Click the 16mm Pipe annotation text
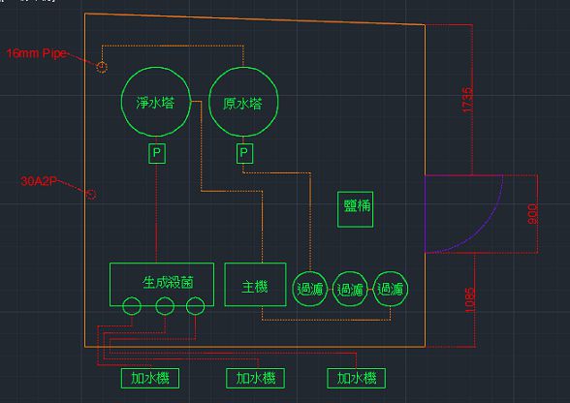Viewport: 570px width, 403px height. (x=37, y=53)
